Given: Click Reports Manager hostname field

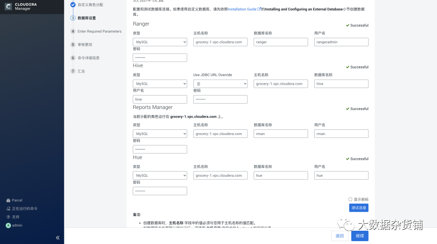Looking at the screenshot, I should point(220,134).
